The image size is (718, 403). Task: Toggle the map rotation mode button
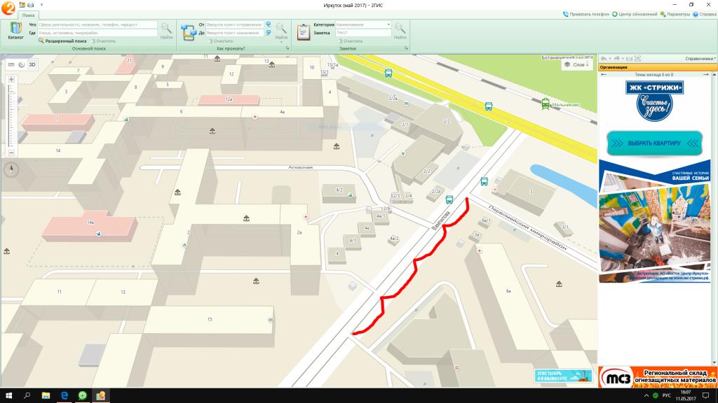click(22, 65)
